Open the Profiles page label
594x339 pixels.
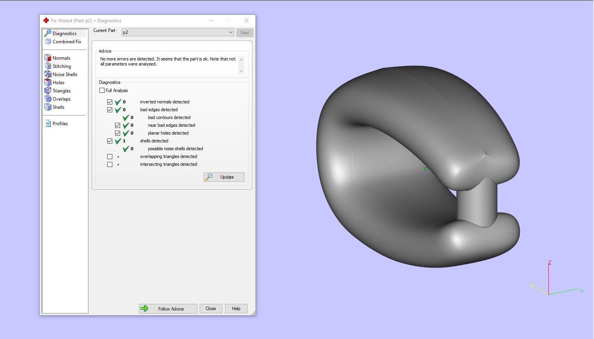click(x=60, y=124)
